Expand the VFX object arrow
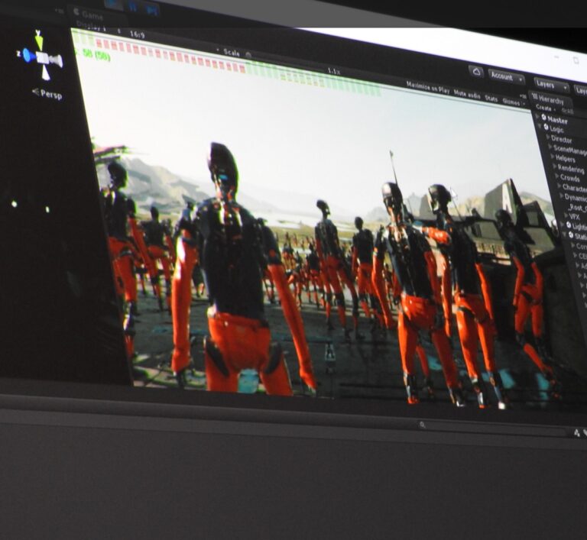The height and width of the screenshot is (540, 587). 566,215
